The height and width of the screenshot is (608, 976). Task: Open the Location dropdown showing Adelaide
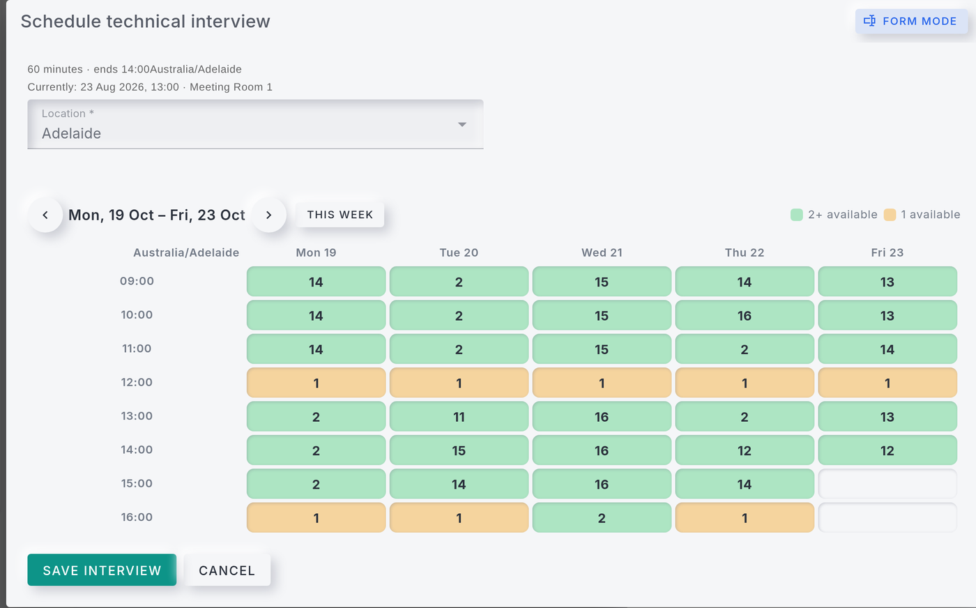pos(255,124)
